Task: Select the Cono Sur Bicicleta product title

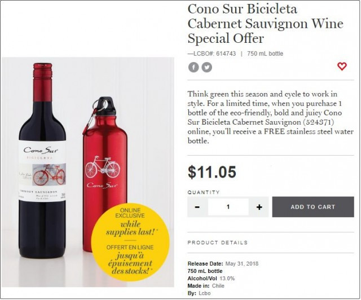Action: point(243,24)
